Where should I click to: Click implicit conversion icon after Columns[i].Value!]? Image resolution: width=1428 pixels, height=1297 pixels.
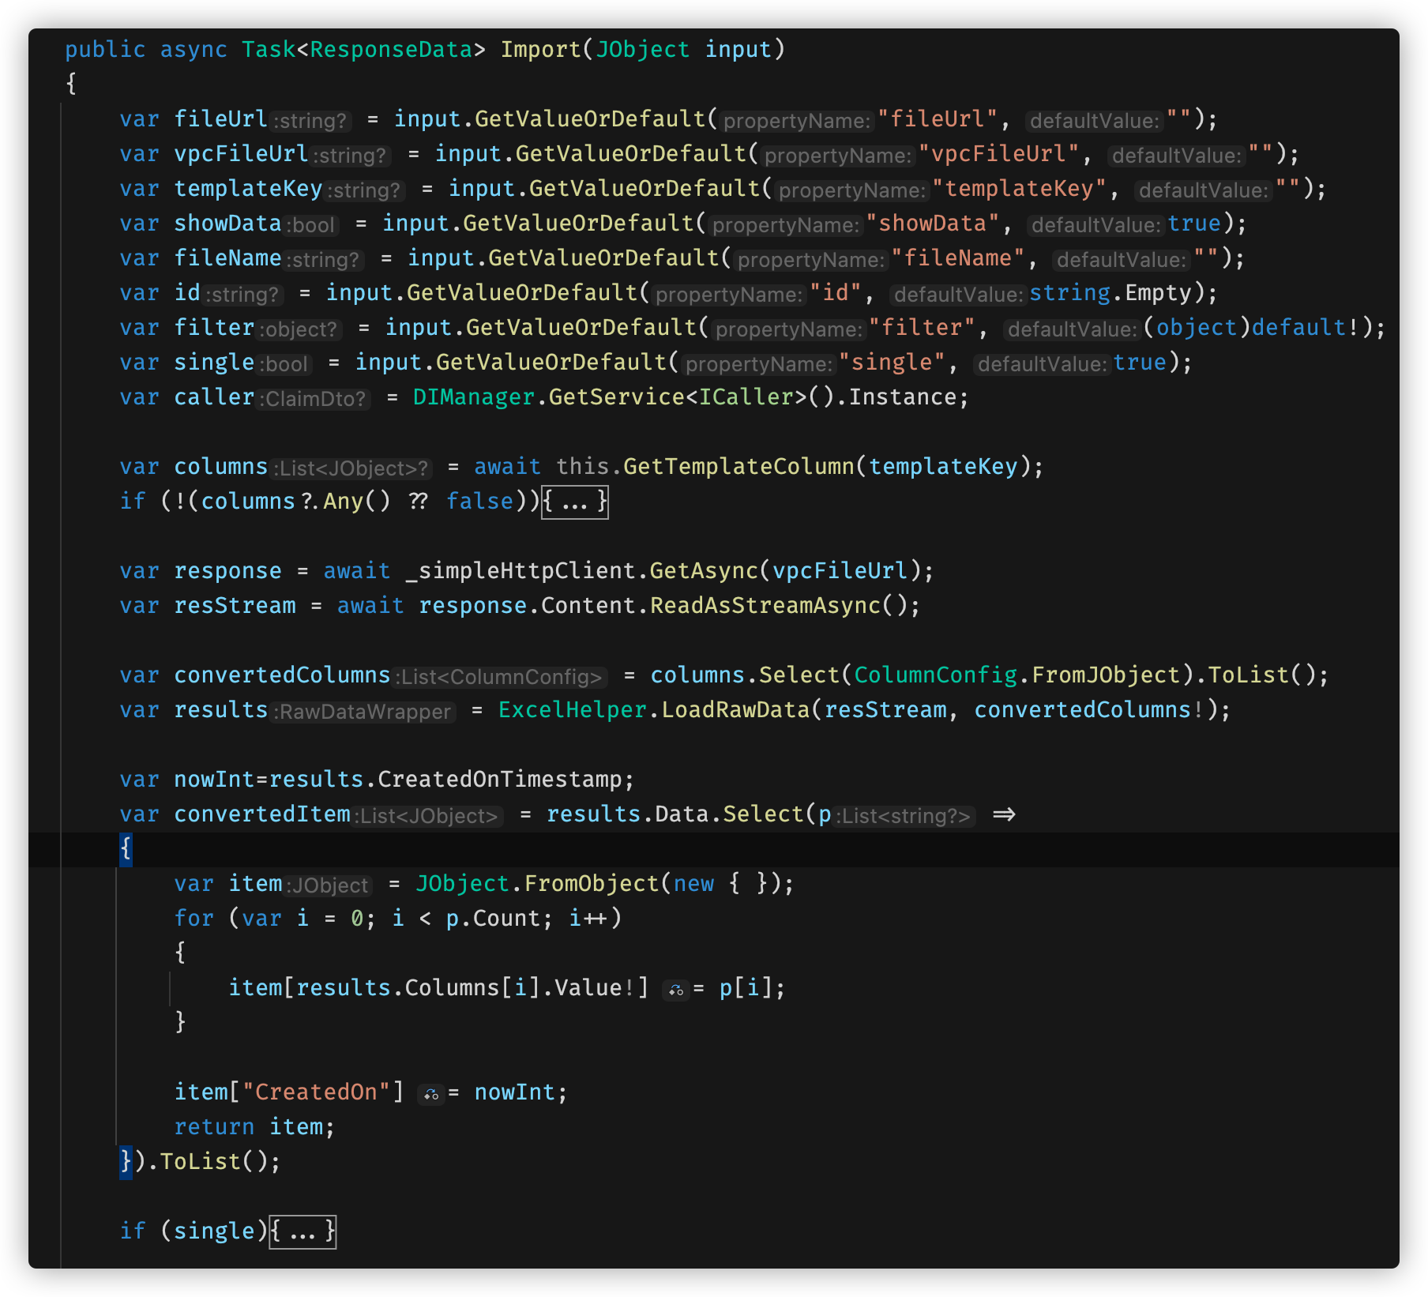[x=676, y=989]
